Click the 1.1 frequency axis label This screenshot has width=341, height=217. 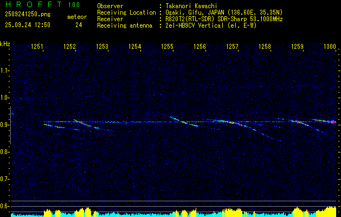pyautogui.click(x=5, y=71)
